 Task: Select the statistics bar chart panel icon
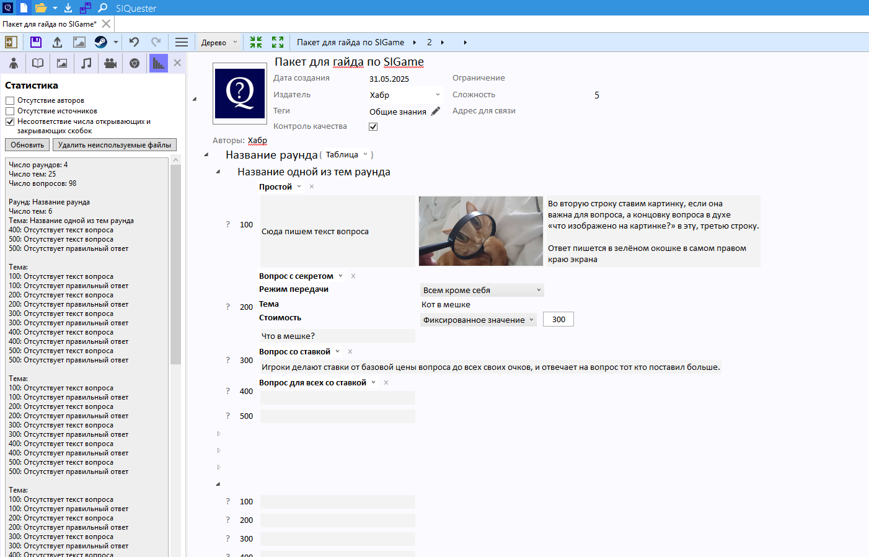point(159,63)
